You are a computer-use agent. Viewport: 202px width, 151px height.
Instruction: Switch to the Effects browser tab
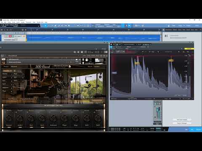(x=175, y=30)
